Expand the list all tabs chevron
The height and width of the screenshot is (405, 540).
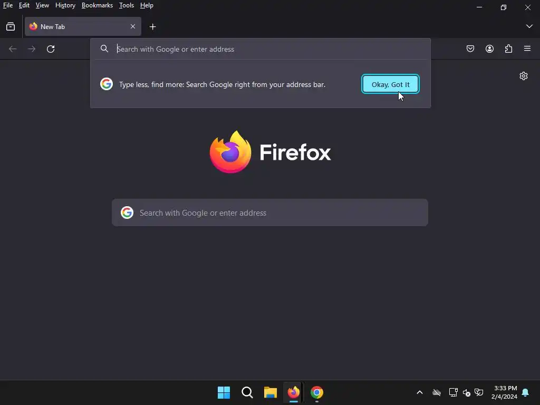(x=529, y=26)
